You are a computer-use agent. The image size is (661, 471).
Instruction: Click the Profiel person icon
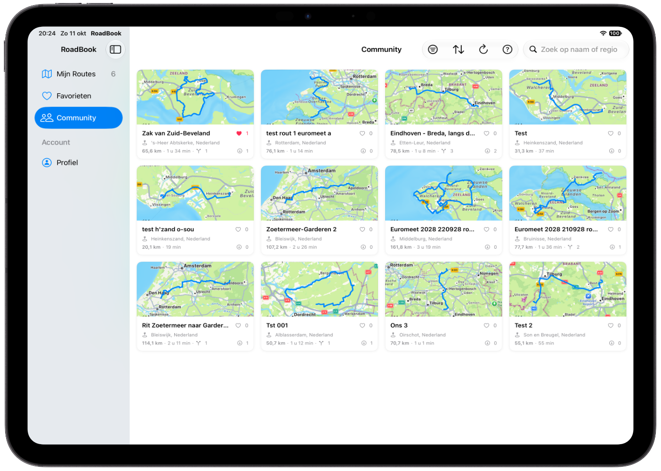[47, 162]
